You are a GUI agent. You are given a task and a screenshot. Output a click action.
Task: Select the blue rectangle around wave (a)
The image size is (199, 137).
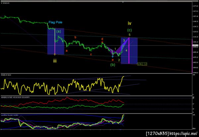click(56, 41)
